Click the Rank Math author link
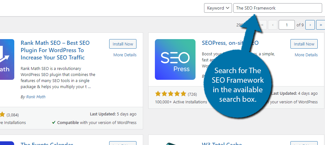The width and height of the screenshot is (325, 145). click(x=36, y=97)
